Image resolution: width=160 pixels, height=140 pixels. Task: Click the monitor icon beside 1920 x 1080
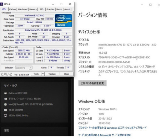coord(5,116)
